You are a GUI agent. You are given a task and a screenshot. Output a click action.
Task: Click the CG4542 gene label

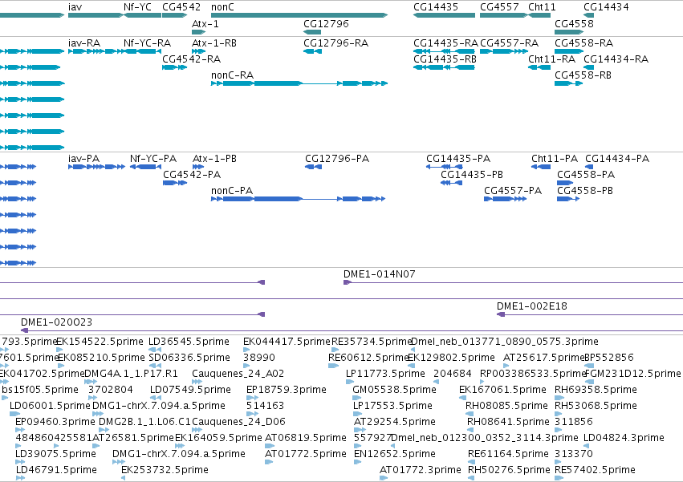click(181, 7)
